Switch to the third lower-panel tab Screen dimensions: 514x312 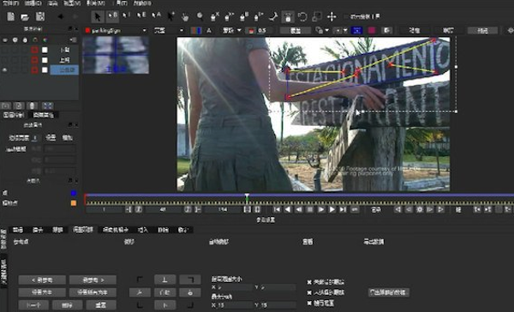[57, 230]
